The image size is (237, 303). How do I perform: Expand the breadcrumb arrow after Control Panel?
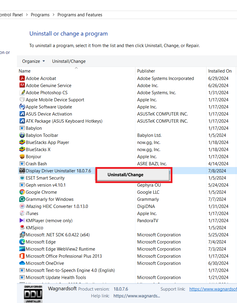(x=27, y=15)
